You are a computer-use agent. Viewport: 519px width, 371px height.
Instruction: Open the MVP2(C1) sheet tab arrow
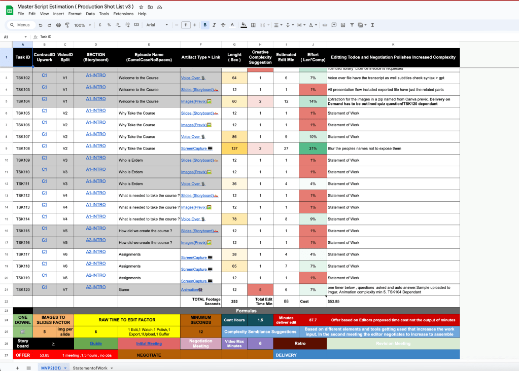65,368
